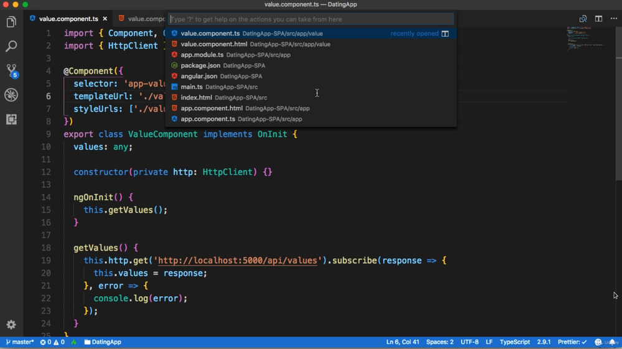Select package.json in quick open list
Viewport: 622px width, 349px height.
(x=311, y=66)
